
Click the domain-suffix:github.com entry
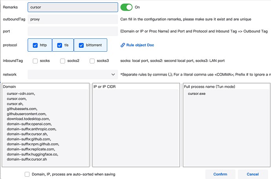tap(29, 139)
